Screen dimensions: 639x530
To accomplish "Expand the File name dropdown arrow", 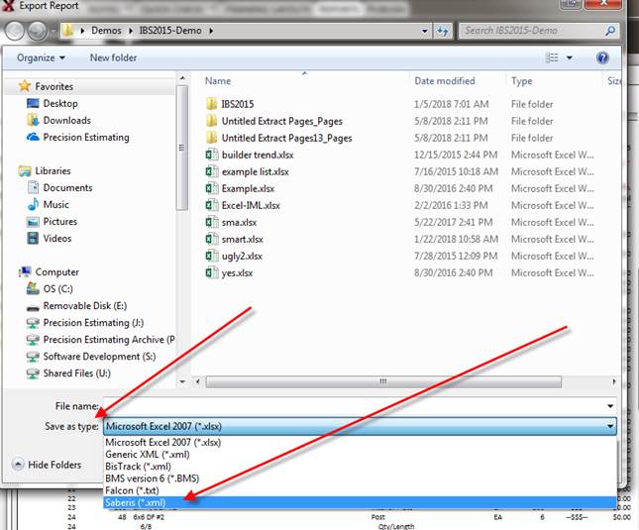I will [610, 406].
